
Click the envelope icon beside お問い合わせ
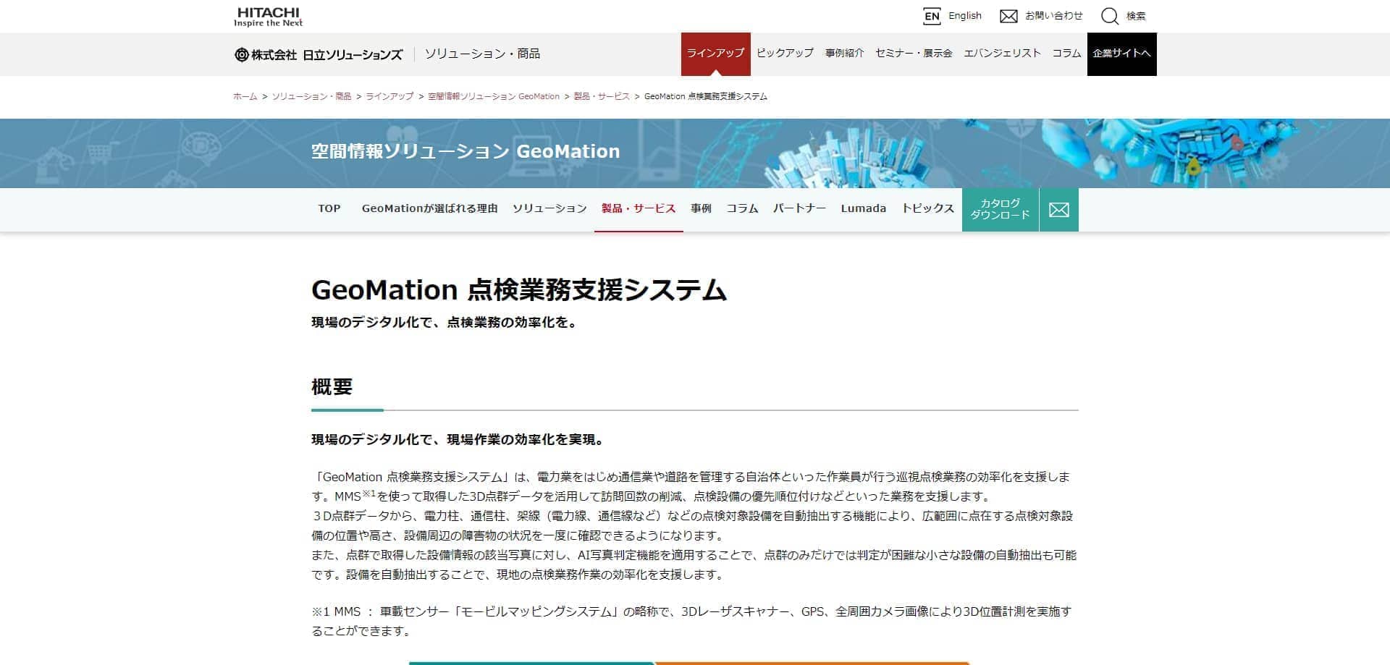tap(1008, 16)
